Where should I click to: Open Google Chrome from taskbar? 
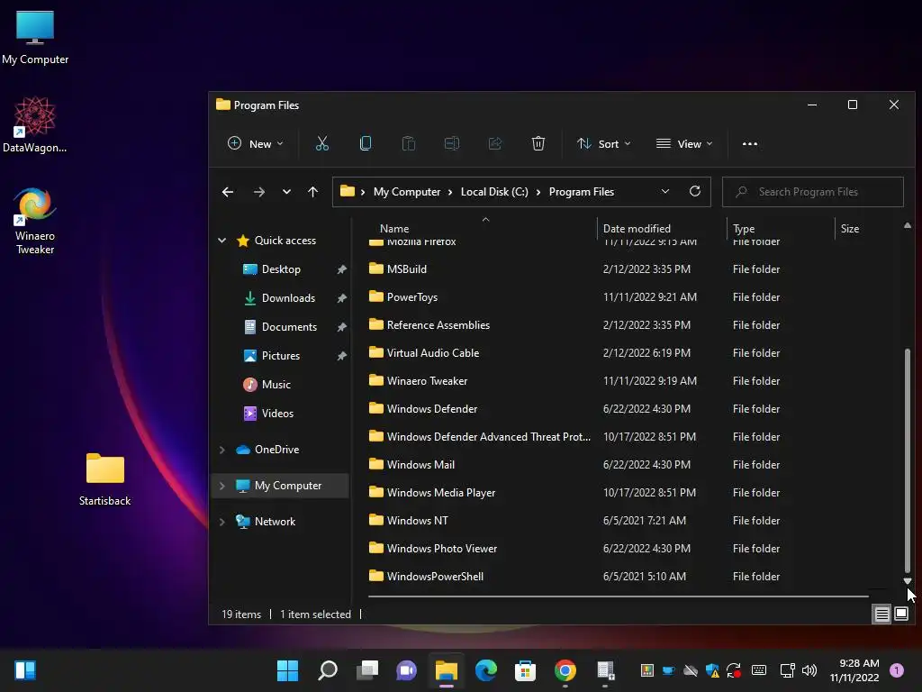565,670
